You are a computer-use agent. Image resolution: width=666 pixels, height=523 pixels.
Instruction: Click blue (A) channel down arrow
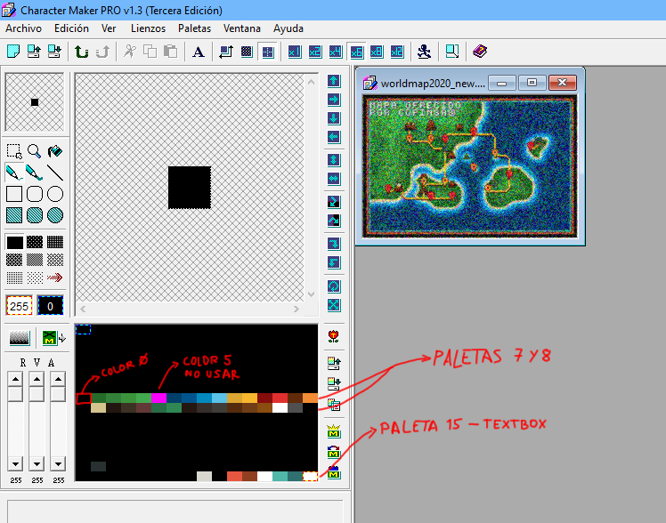click(58, 463)
